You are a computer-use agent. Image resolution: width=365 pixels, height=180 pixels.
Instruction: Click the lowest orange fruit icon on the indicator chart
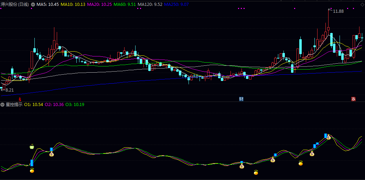(x=256, y=172)
